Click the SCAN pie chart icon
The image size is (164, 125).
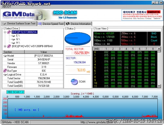[74, 82]
